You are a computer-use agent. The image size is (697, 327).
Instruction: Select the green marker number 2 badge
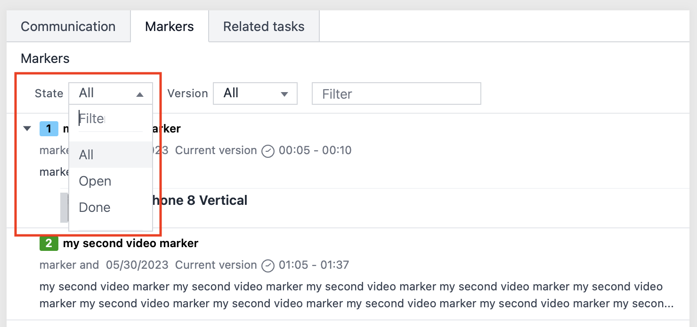point(49,243)
